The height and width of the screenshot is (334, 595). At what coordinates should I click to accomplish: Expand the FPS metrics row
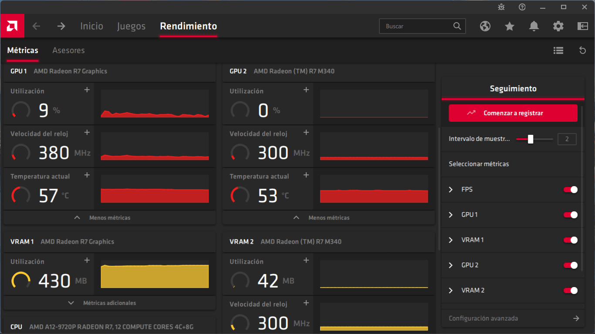451,190
